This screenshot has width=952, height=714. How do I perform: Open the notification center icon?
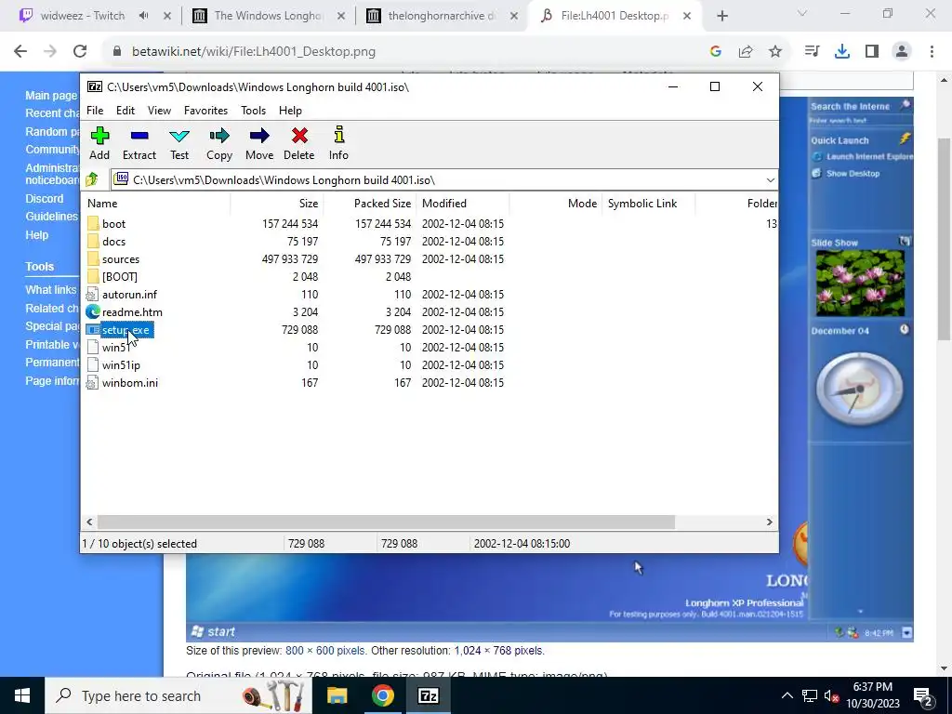(x=923, y=695)
